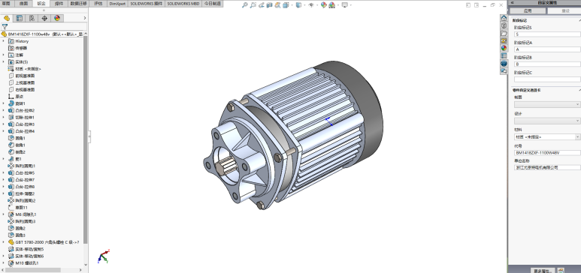Image resolution: width=581 pixels, height=273 pixels.
Task: Click the Edit Appearance color-ball icon
Action: [x=324, y=5]
